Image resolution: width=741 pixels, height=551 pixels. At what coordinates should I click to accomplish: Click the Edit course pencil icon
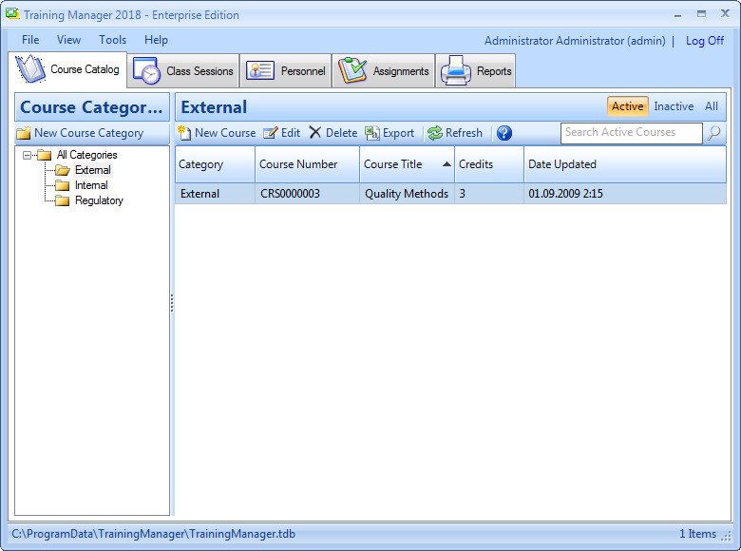[271, 133]
